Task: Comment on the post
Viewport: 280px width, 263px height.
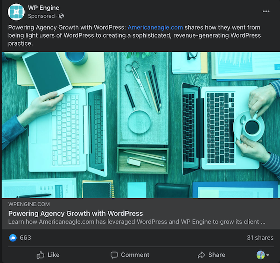Action: coord(130,255)
